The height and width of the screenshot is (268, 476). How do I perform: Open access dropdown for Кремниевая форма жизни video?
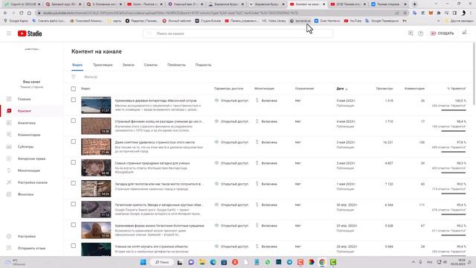[x=231, y=226]
